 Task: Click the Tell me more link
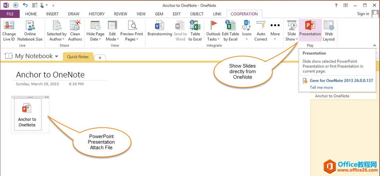pyautogui.click(x=321, y=87)
